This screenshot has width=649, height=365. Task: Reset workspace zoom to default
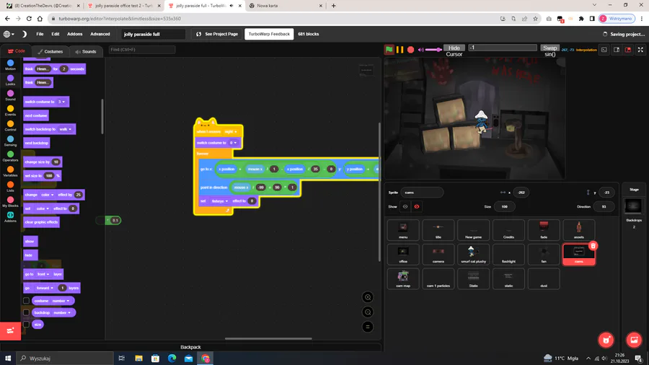click(368, 327)
